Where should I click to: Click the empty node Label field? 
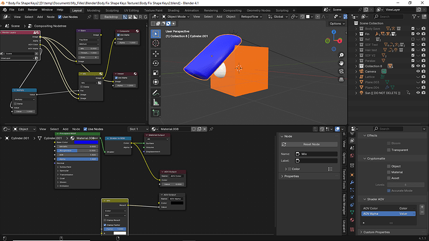tap(316, 161)
